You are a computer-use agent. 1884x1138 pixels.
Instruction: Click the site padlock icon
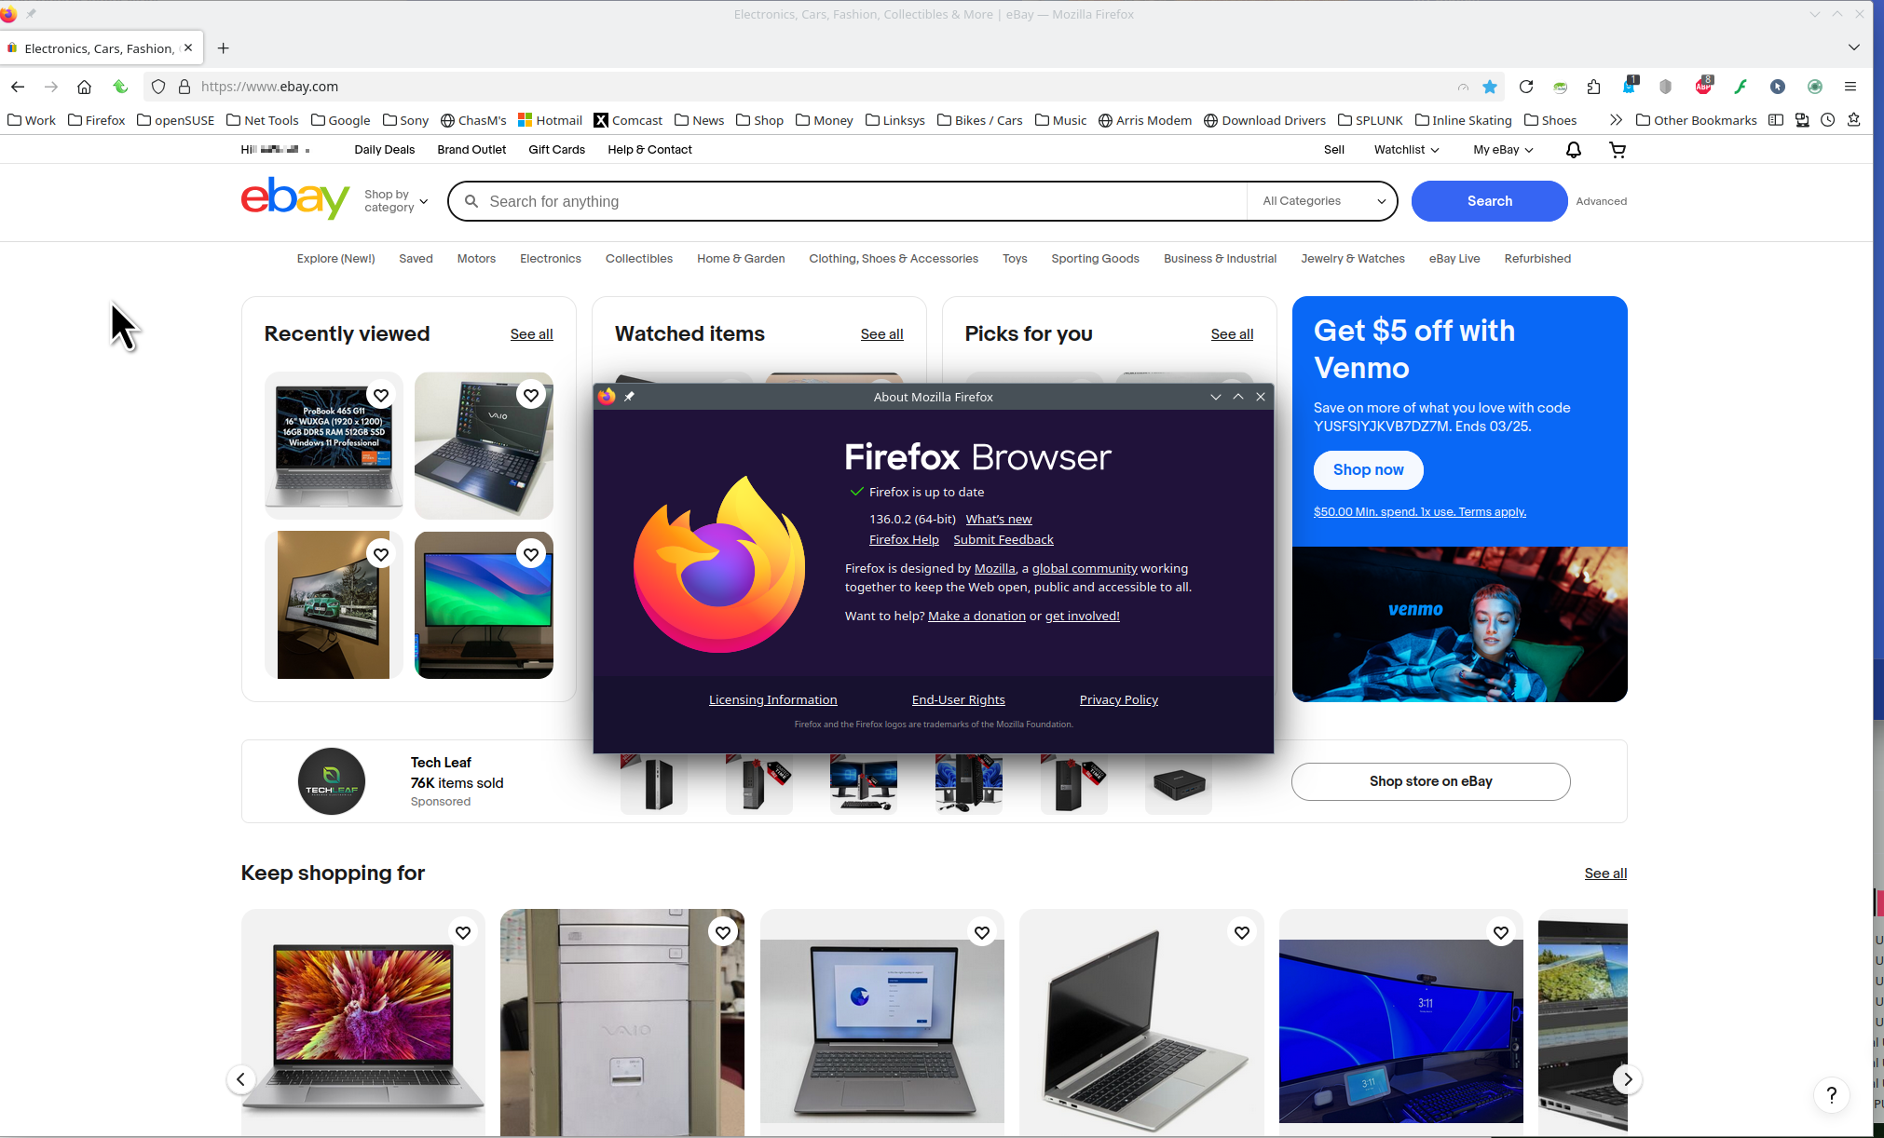[x=184, y=87]
